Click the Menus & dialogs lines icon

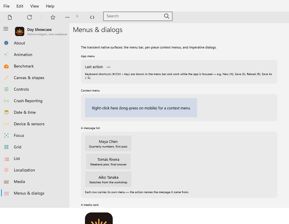coord(6,193)
